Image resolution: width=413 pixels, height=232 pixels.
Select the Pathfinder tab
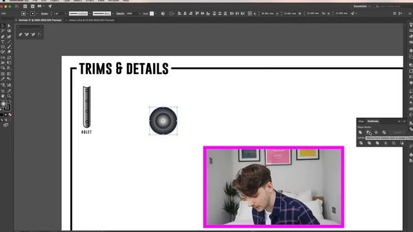tap(373, 121)
